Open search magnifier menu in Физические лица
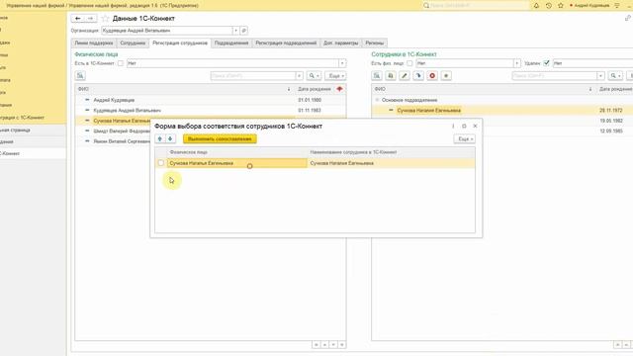This screenshot has width=633, height=356. tap(314, 76)
